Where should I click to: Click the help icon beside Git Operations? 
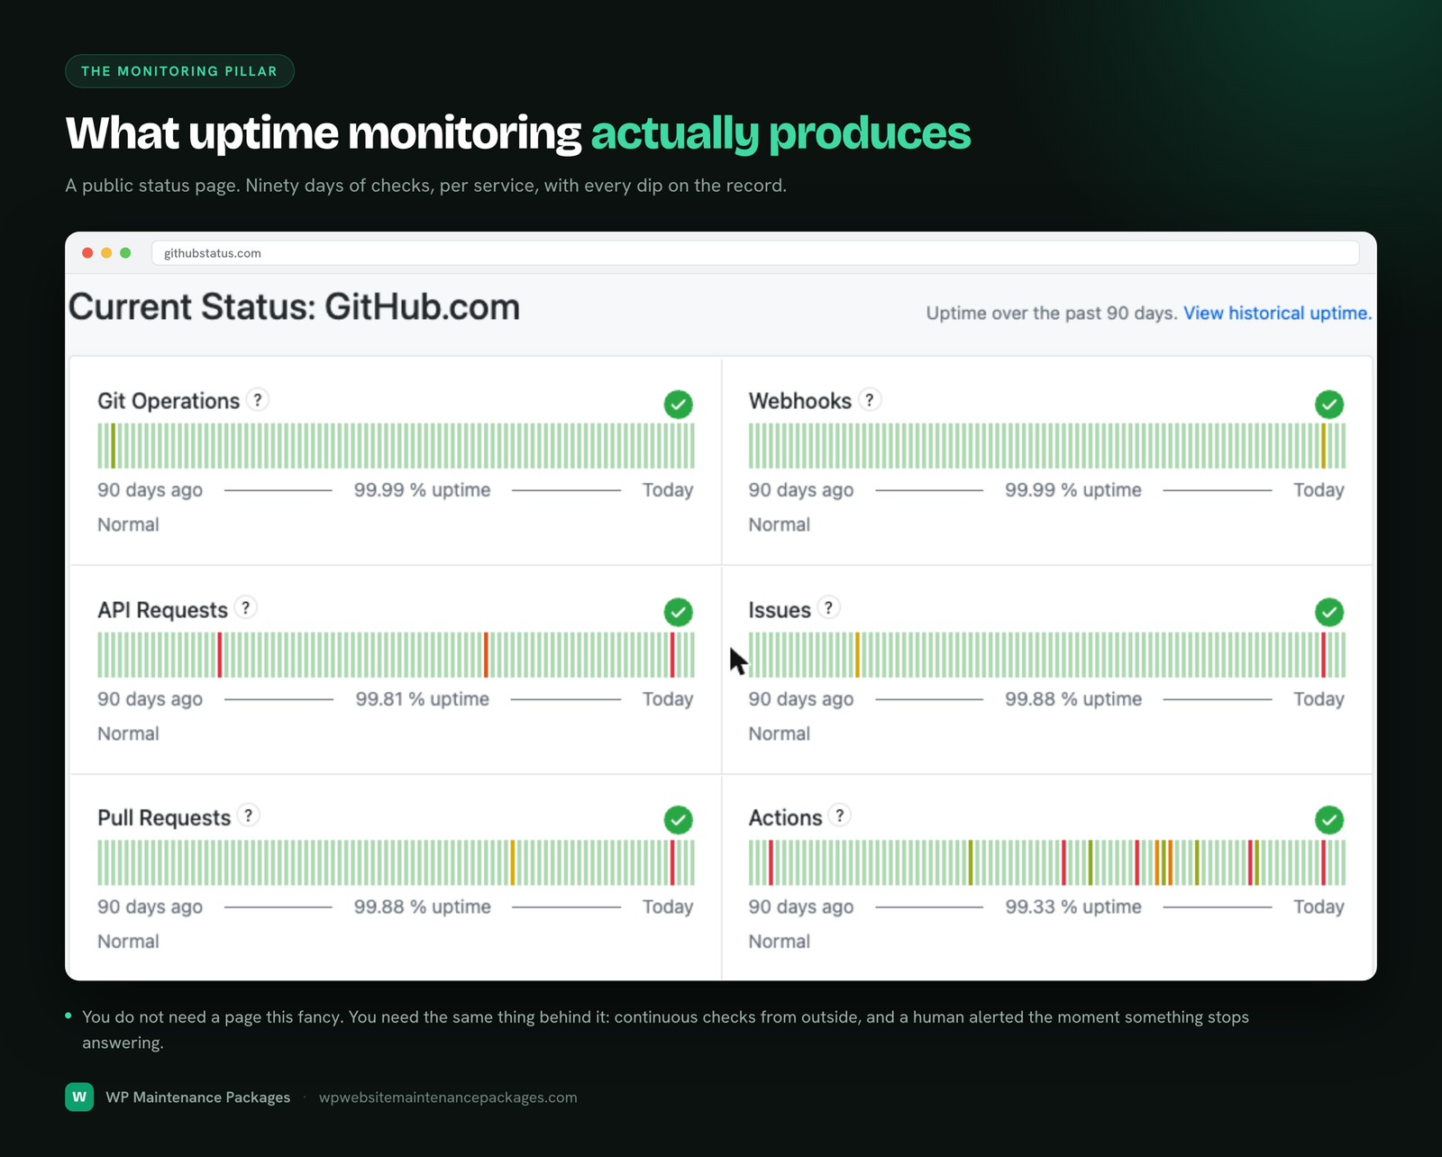click(258, 399)
